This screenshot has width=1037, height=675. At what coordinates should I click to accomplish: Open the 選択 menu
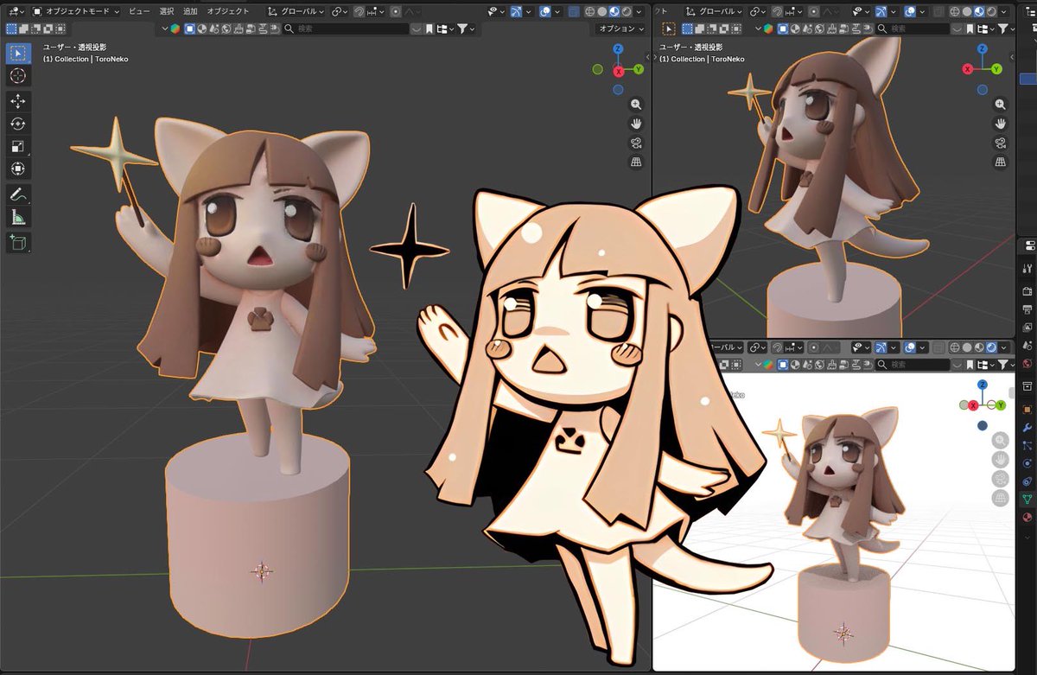[x=167, y=12]
